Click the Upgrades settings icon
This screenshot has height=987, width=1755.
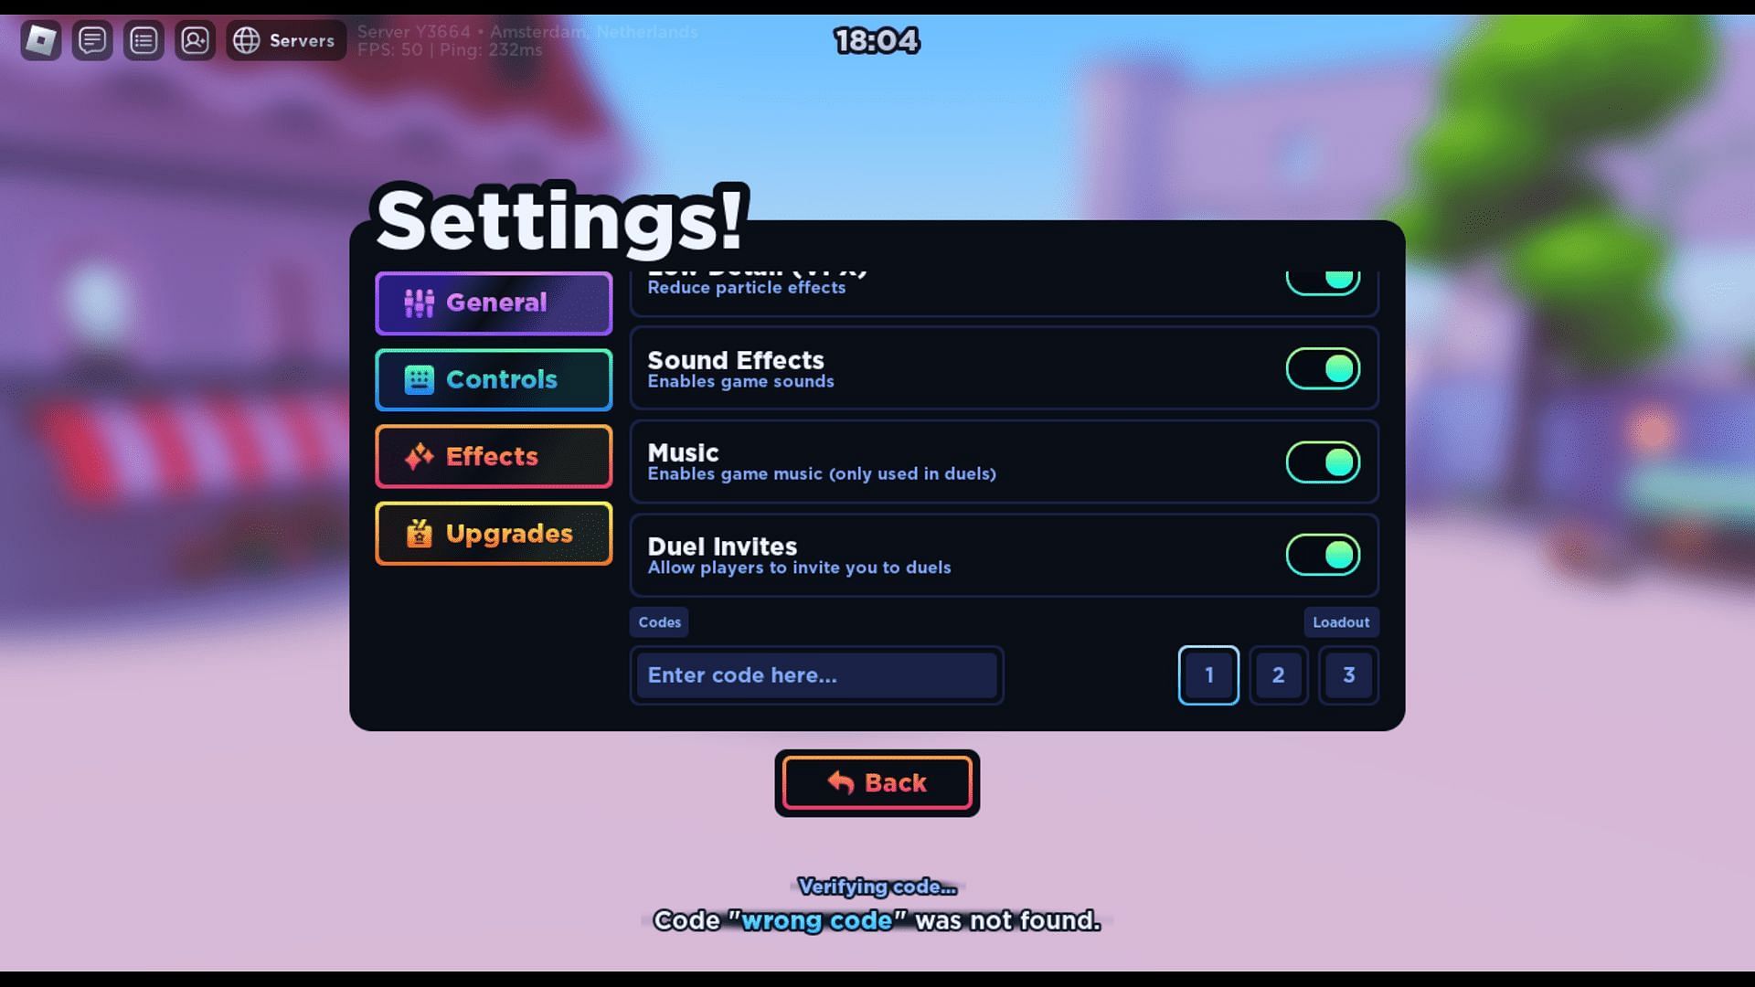click(x=419, y=533)
